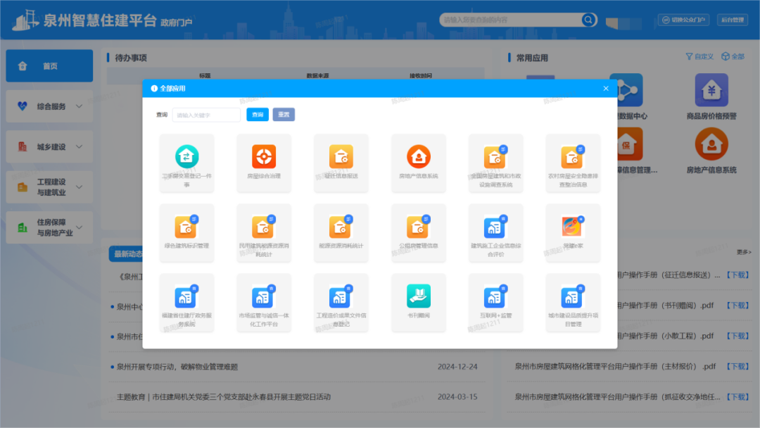
Task: Open 房地产信息系统 in the dialog
Action: pos(419,156)
